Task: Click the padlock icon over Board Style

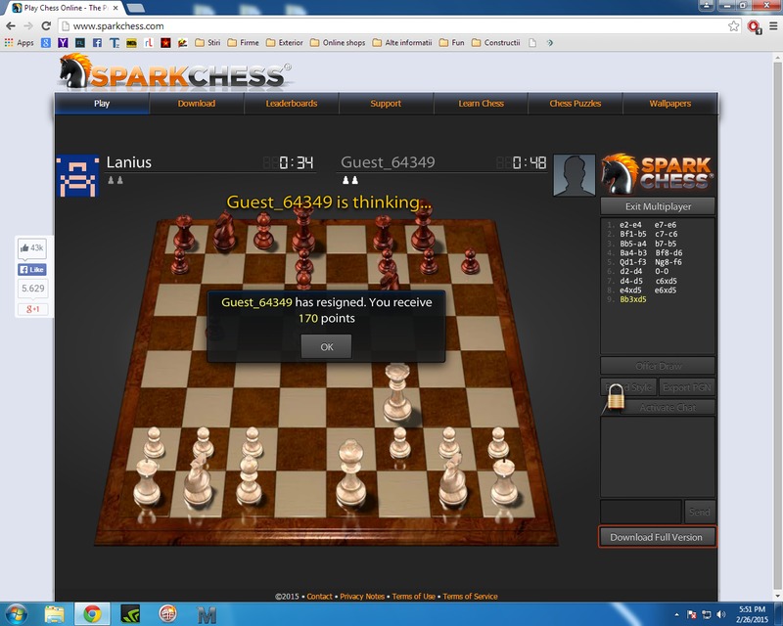Action: (616, 397)
